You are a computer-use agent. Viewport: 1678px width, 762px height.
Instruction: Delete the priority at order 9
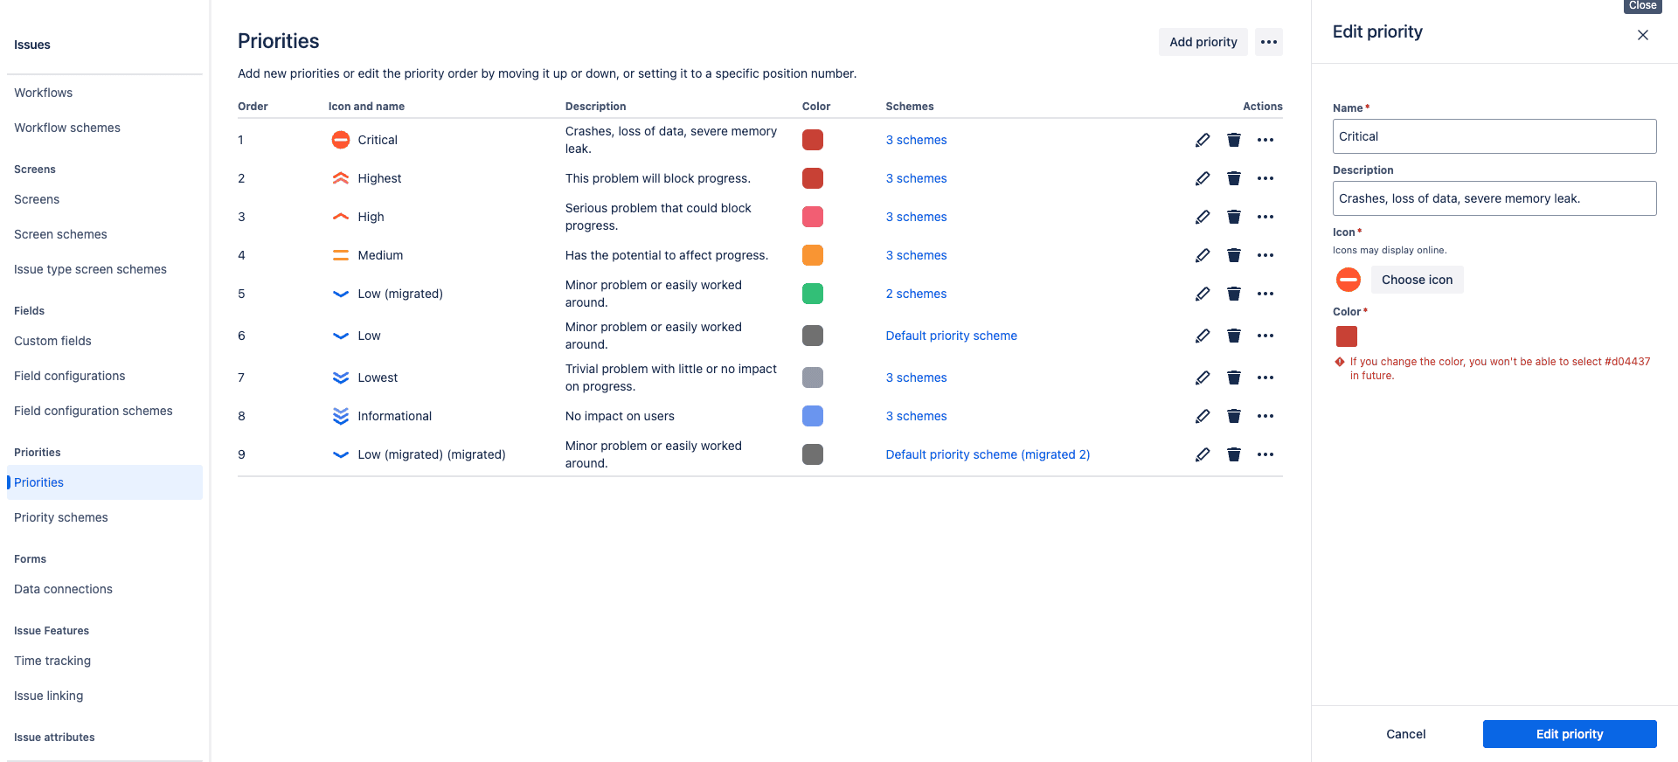click(1234, 454)
